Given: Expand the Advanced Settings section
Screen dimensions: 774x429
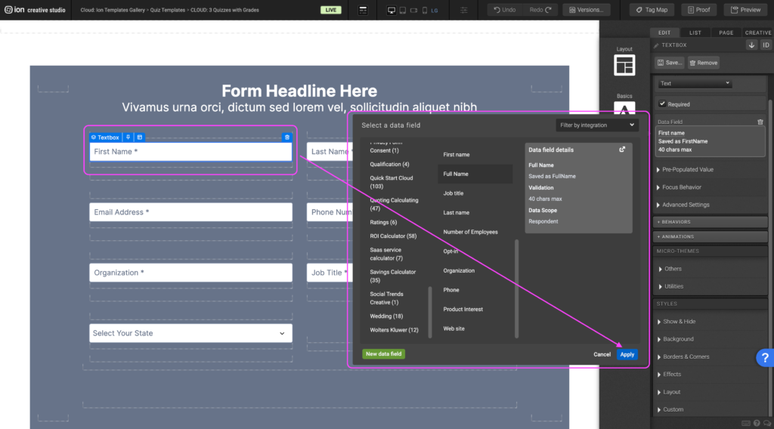Looking at the screenshot, I should pyautogui.click(x=686, y=205).
